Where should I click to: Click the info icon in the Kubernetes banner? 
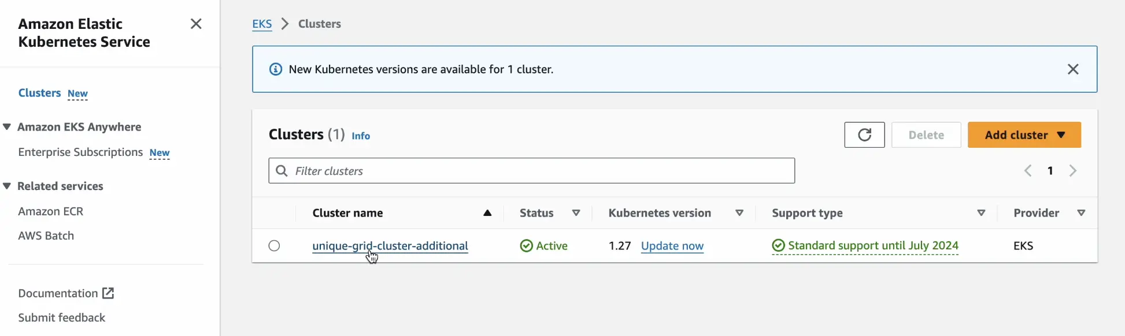tap(275, 69)
